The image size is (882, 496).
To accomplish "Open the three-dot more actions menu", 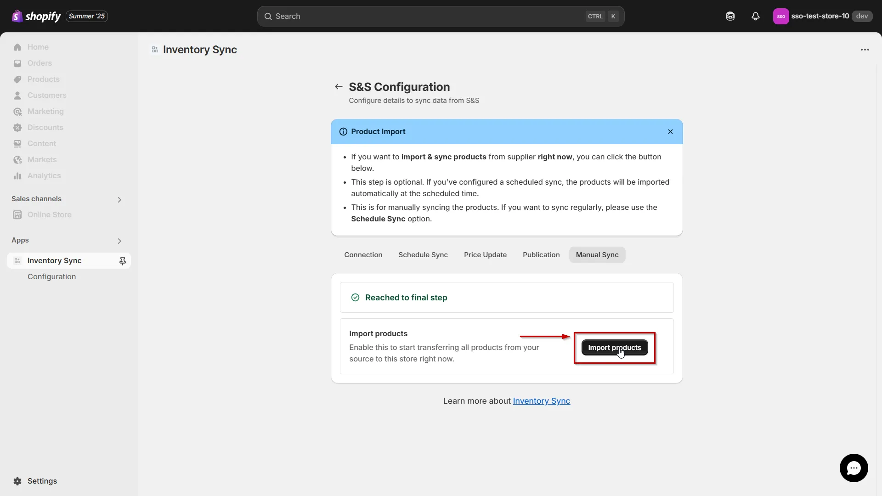I will pyautogui.click(x=865, y=50).
